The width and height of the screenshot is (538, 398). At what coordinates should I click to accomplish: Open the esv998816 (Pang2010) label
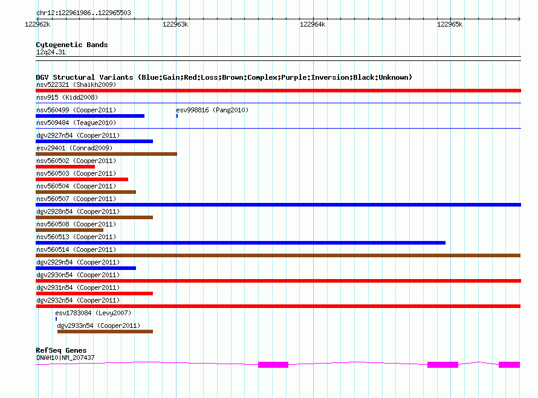(212, 110)
